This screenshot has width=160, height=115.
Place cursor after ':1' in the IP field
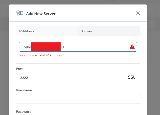[x=68, y=47]
